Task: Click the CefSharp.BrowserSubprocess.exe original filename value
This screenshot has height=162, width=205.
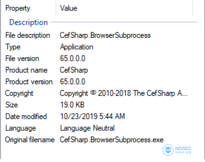Action: pos(112,140)
